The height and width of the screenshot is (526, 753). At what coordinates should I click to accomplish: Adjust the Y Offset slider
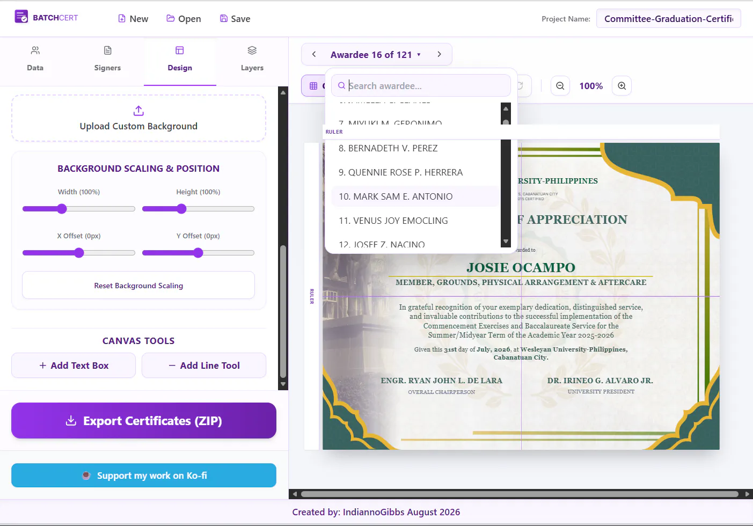tap(198, 253)
